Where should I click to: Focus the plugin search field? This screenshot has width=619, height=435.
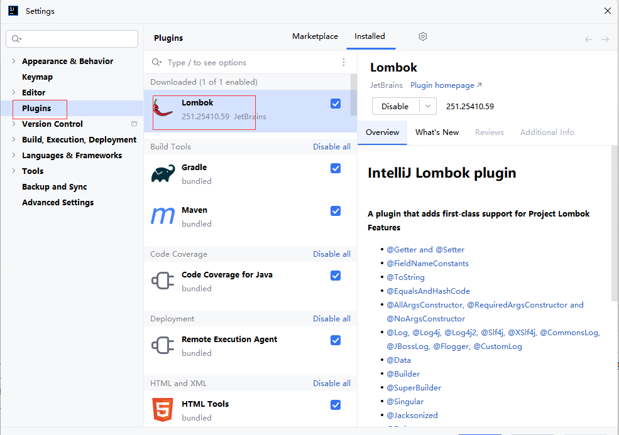point(251,62)
